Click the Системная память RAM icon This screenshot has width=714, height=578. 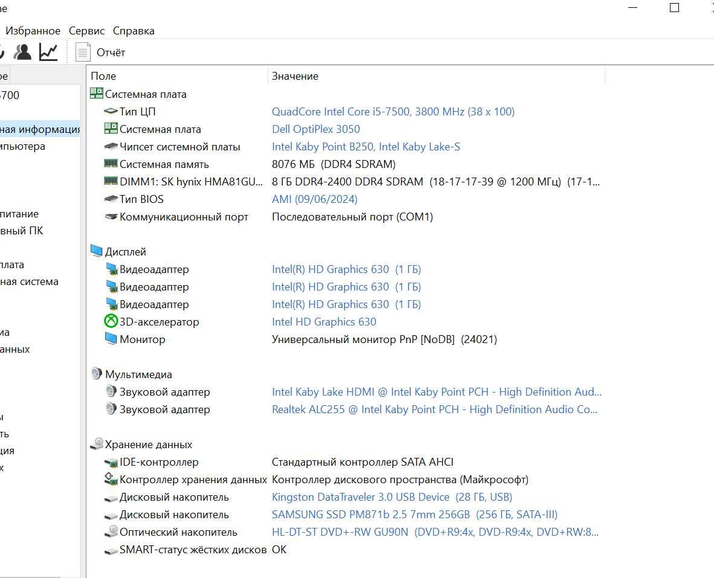pyautogui.click(x=111, y=163)
